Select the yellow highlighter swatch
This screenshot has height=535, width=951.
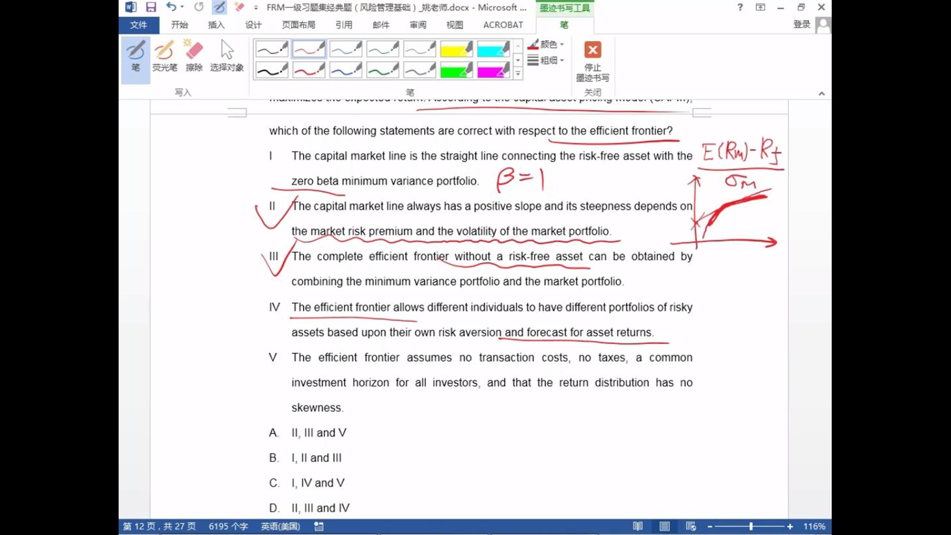pos(457,49)
